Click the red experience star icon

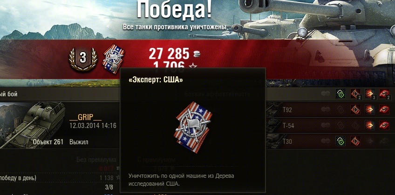pyautogui.click(x=193, y=66)
